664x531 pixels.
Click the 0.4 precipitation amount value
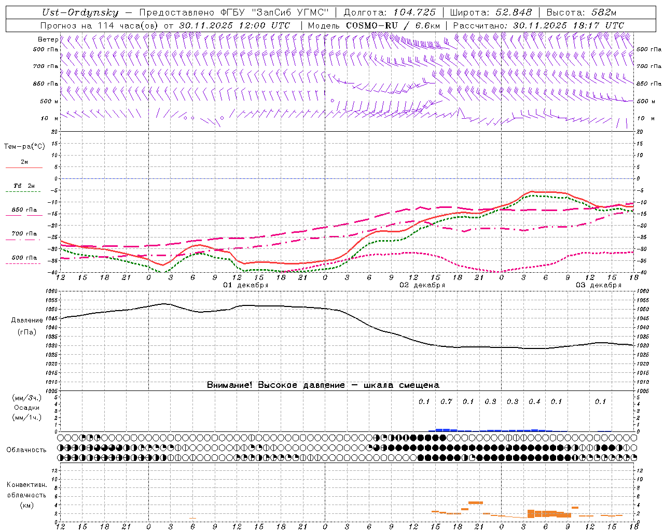[x=534, y=401]
